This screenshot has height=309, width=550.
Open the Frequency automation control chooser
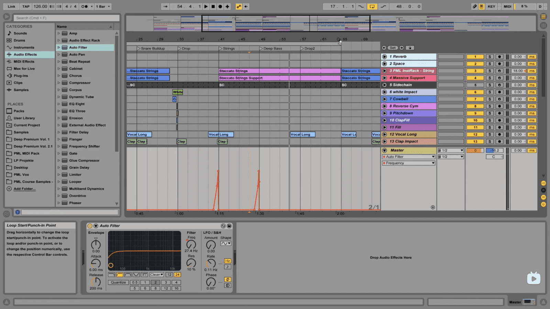click(x=409, y=163)
